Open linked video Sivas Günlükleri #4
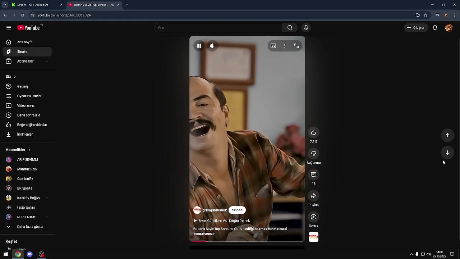This screenshot has height=259, width=460. point(222,221)
